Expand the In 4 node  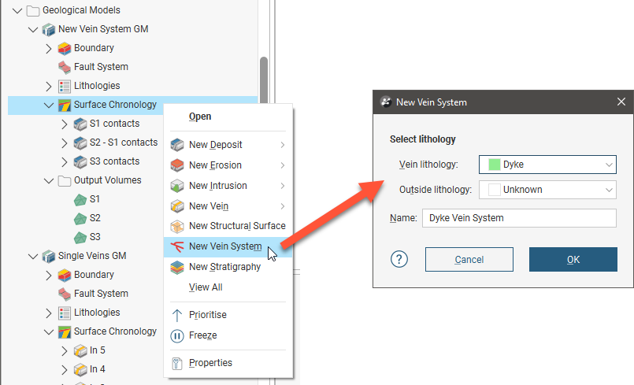click(65, 369)
